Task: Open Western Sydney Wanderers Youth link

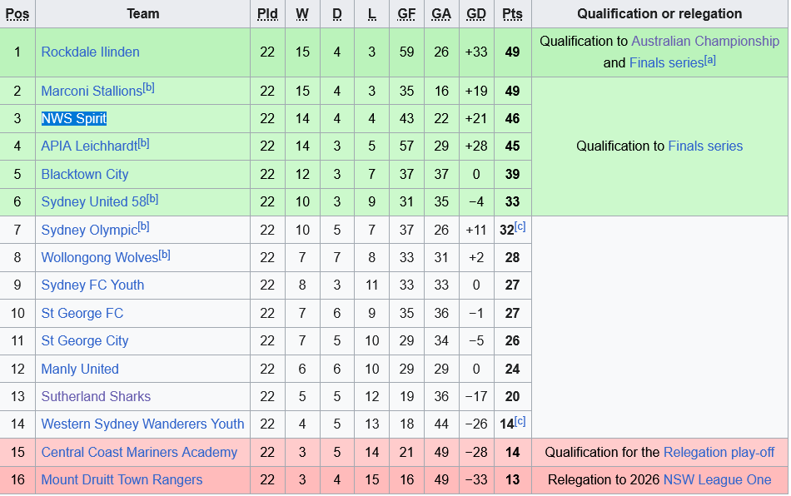Action: point(142,424)
